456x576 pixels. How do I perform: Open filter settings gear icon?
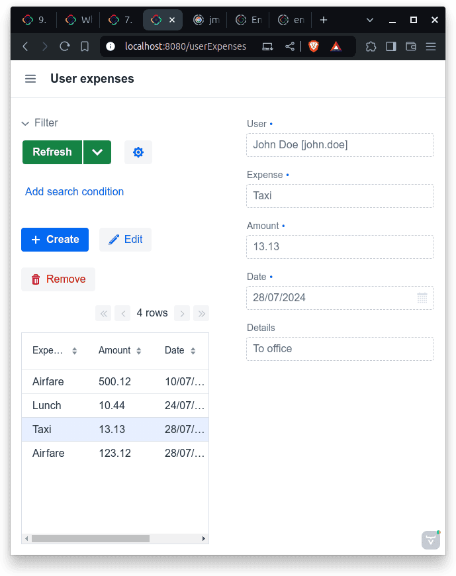[x=138, y=152]
